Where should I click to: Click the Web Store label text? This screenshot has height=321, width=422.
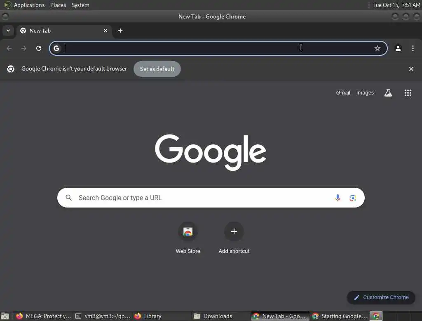pos(188,251)
